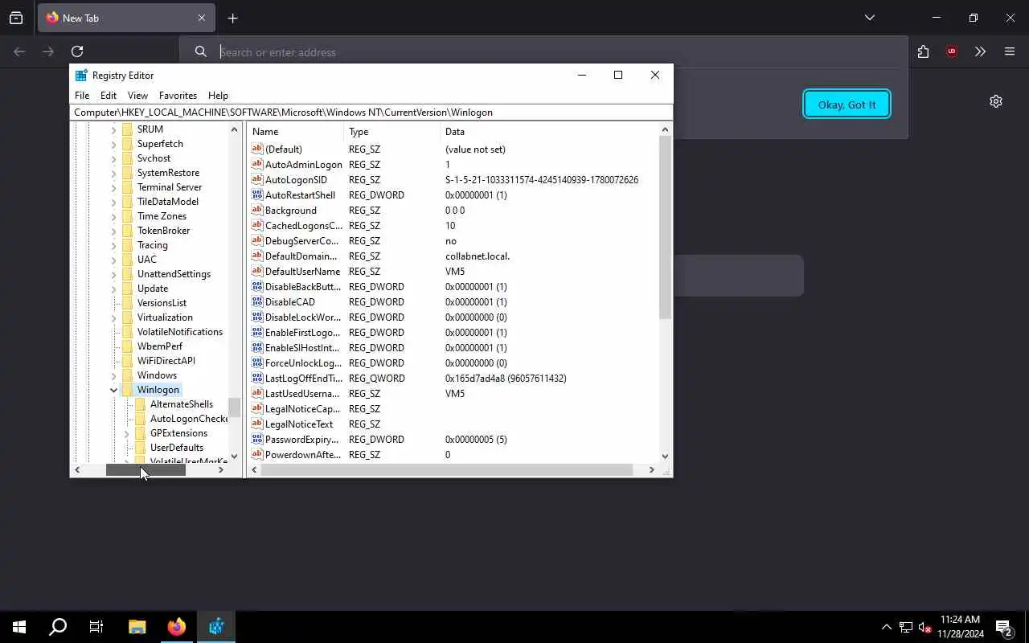The image size is (1029, 643).
Task: Click the DisableCAD DWORD value icon
Action: pyautogui.click(x=257, y=301)
